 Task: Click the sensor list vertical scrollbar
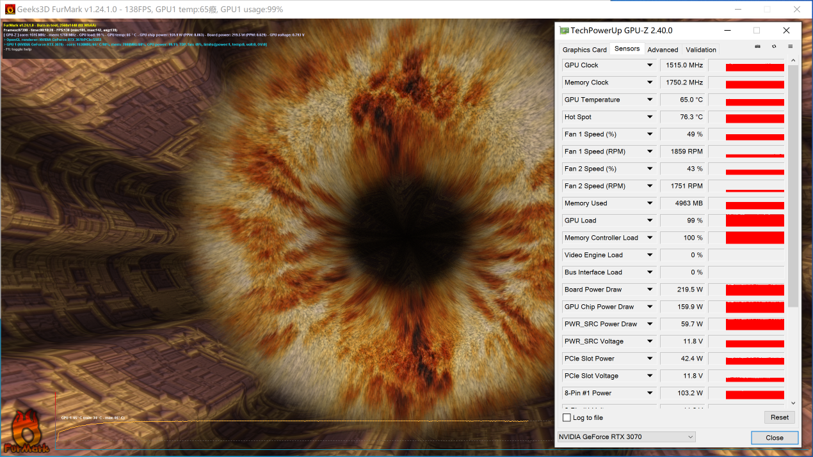click(x=793, y=185)
